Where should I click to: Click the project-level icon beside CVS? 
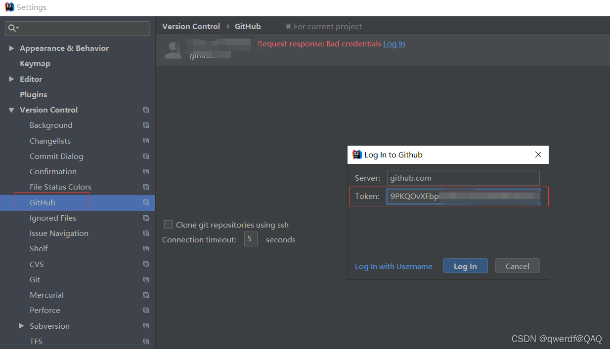[146, 264]
